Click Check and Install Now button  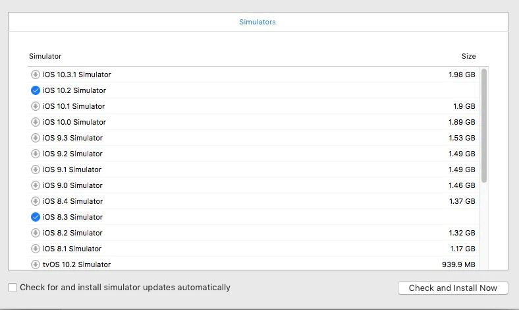tap(453, 288)
